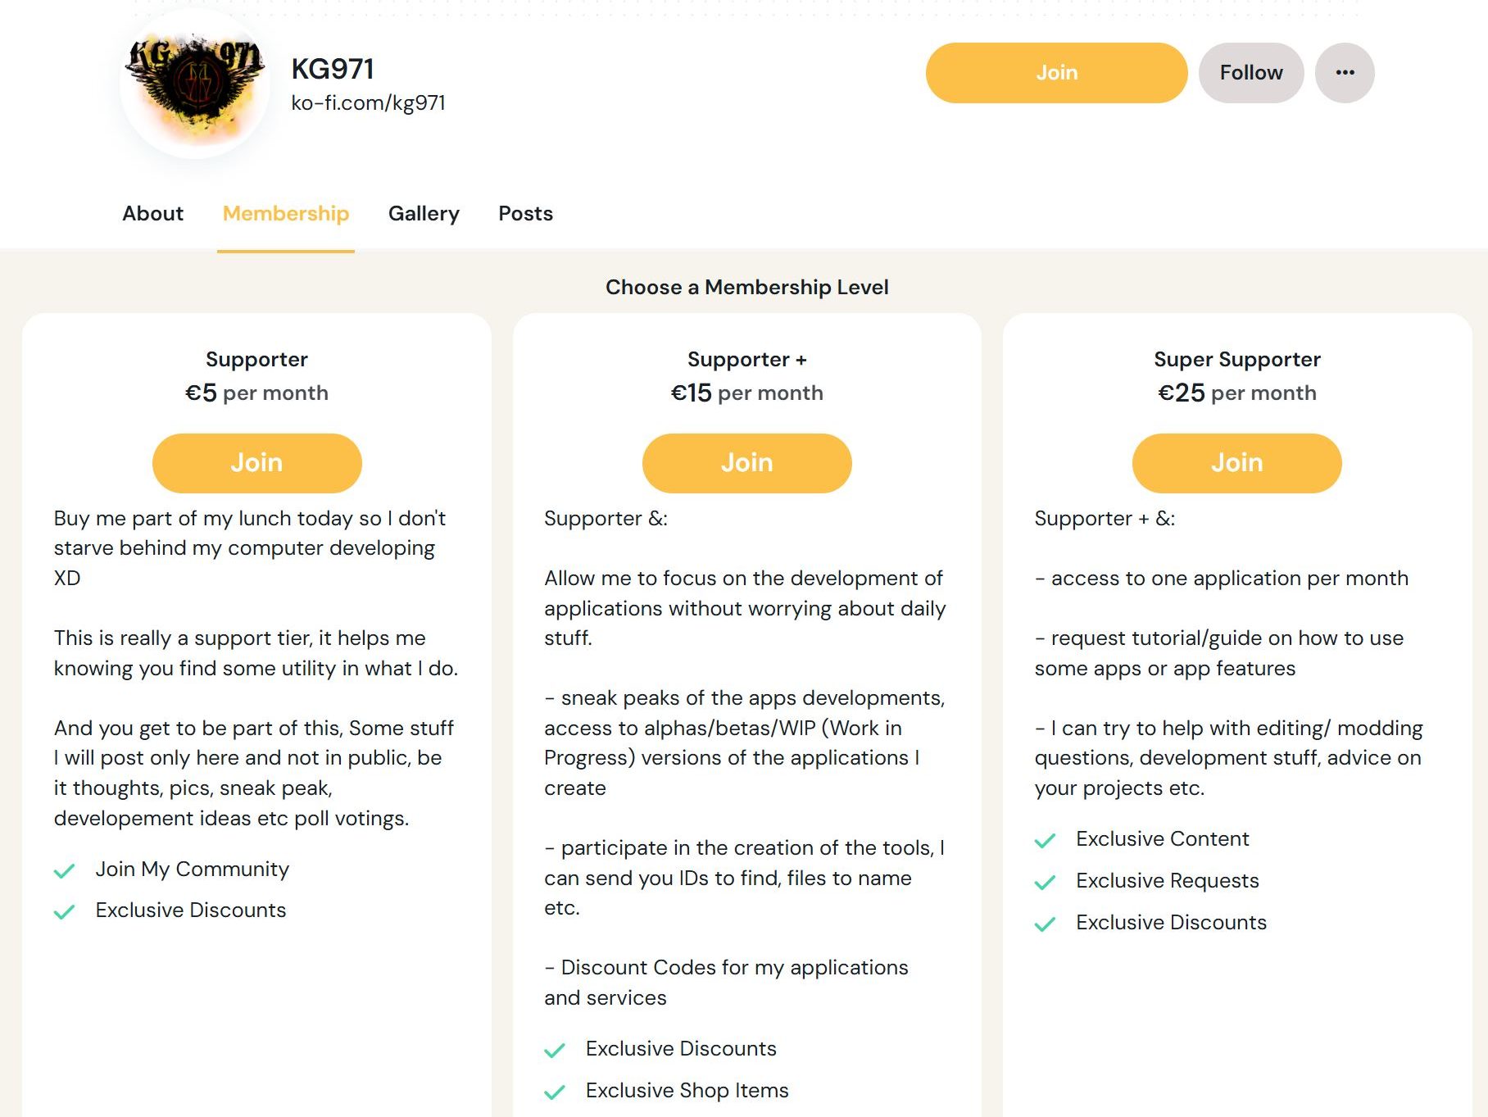Image resolution: width=1488 pixels, height=1117 pixels.
Task: Click checkmark beside Supporter + Exclusive Discounts
Action: coord(555,1050)
